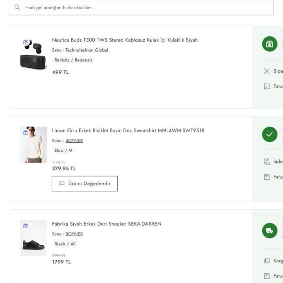Click the green checkmark delivered status icon
This screenshot has width=283, height=283.
point(269,134)
